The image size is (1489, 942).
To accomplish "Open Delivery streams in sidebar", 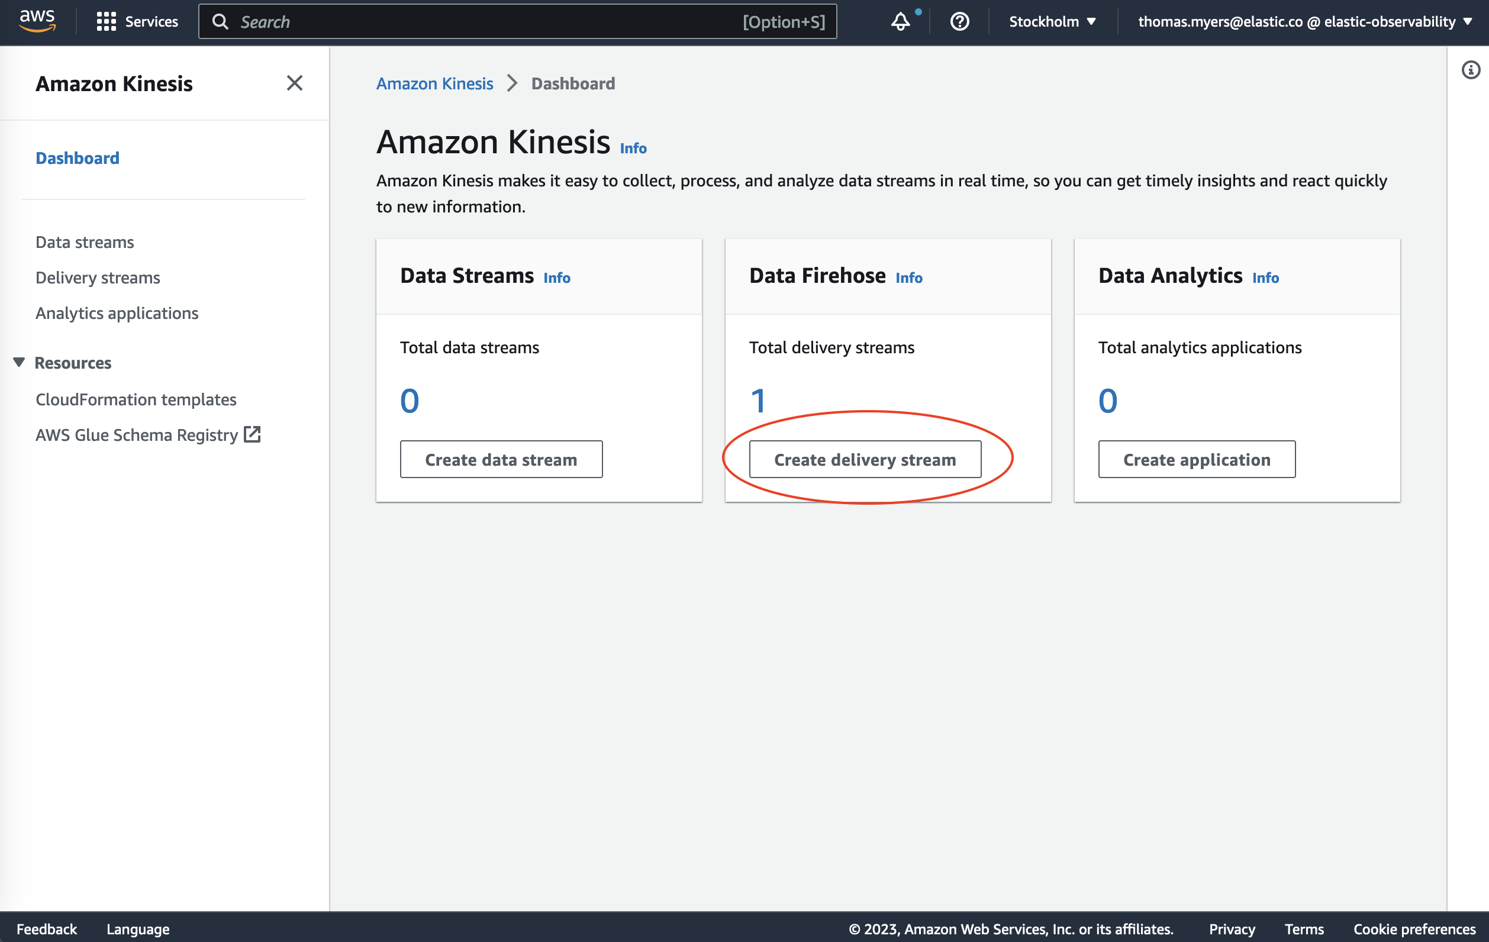I will coord(98,277).
